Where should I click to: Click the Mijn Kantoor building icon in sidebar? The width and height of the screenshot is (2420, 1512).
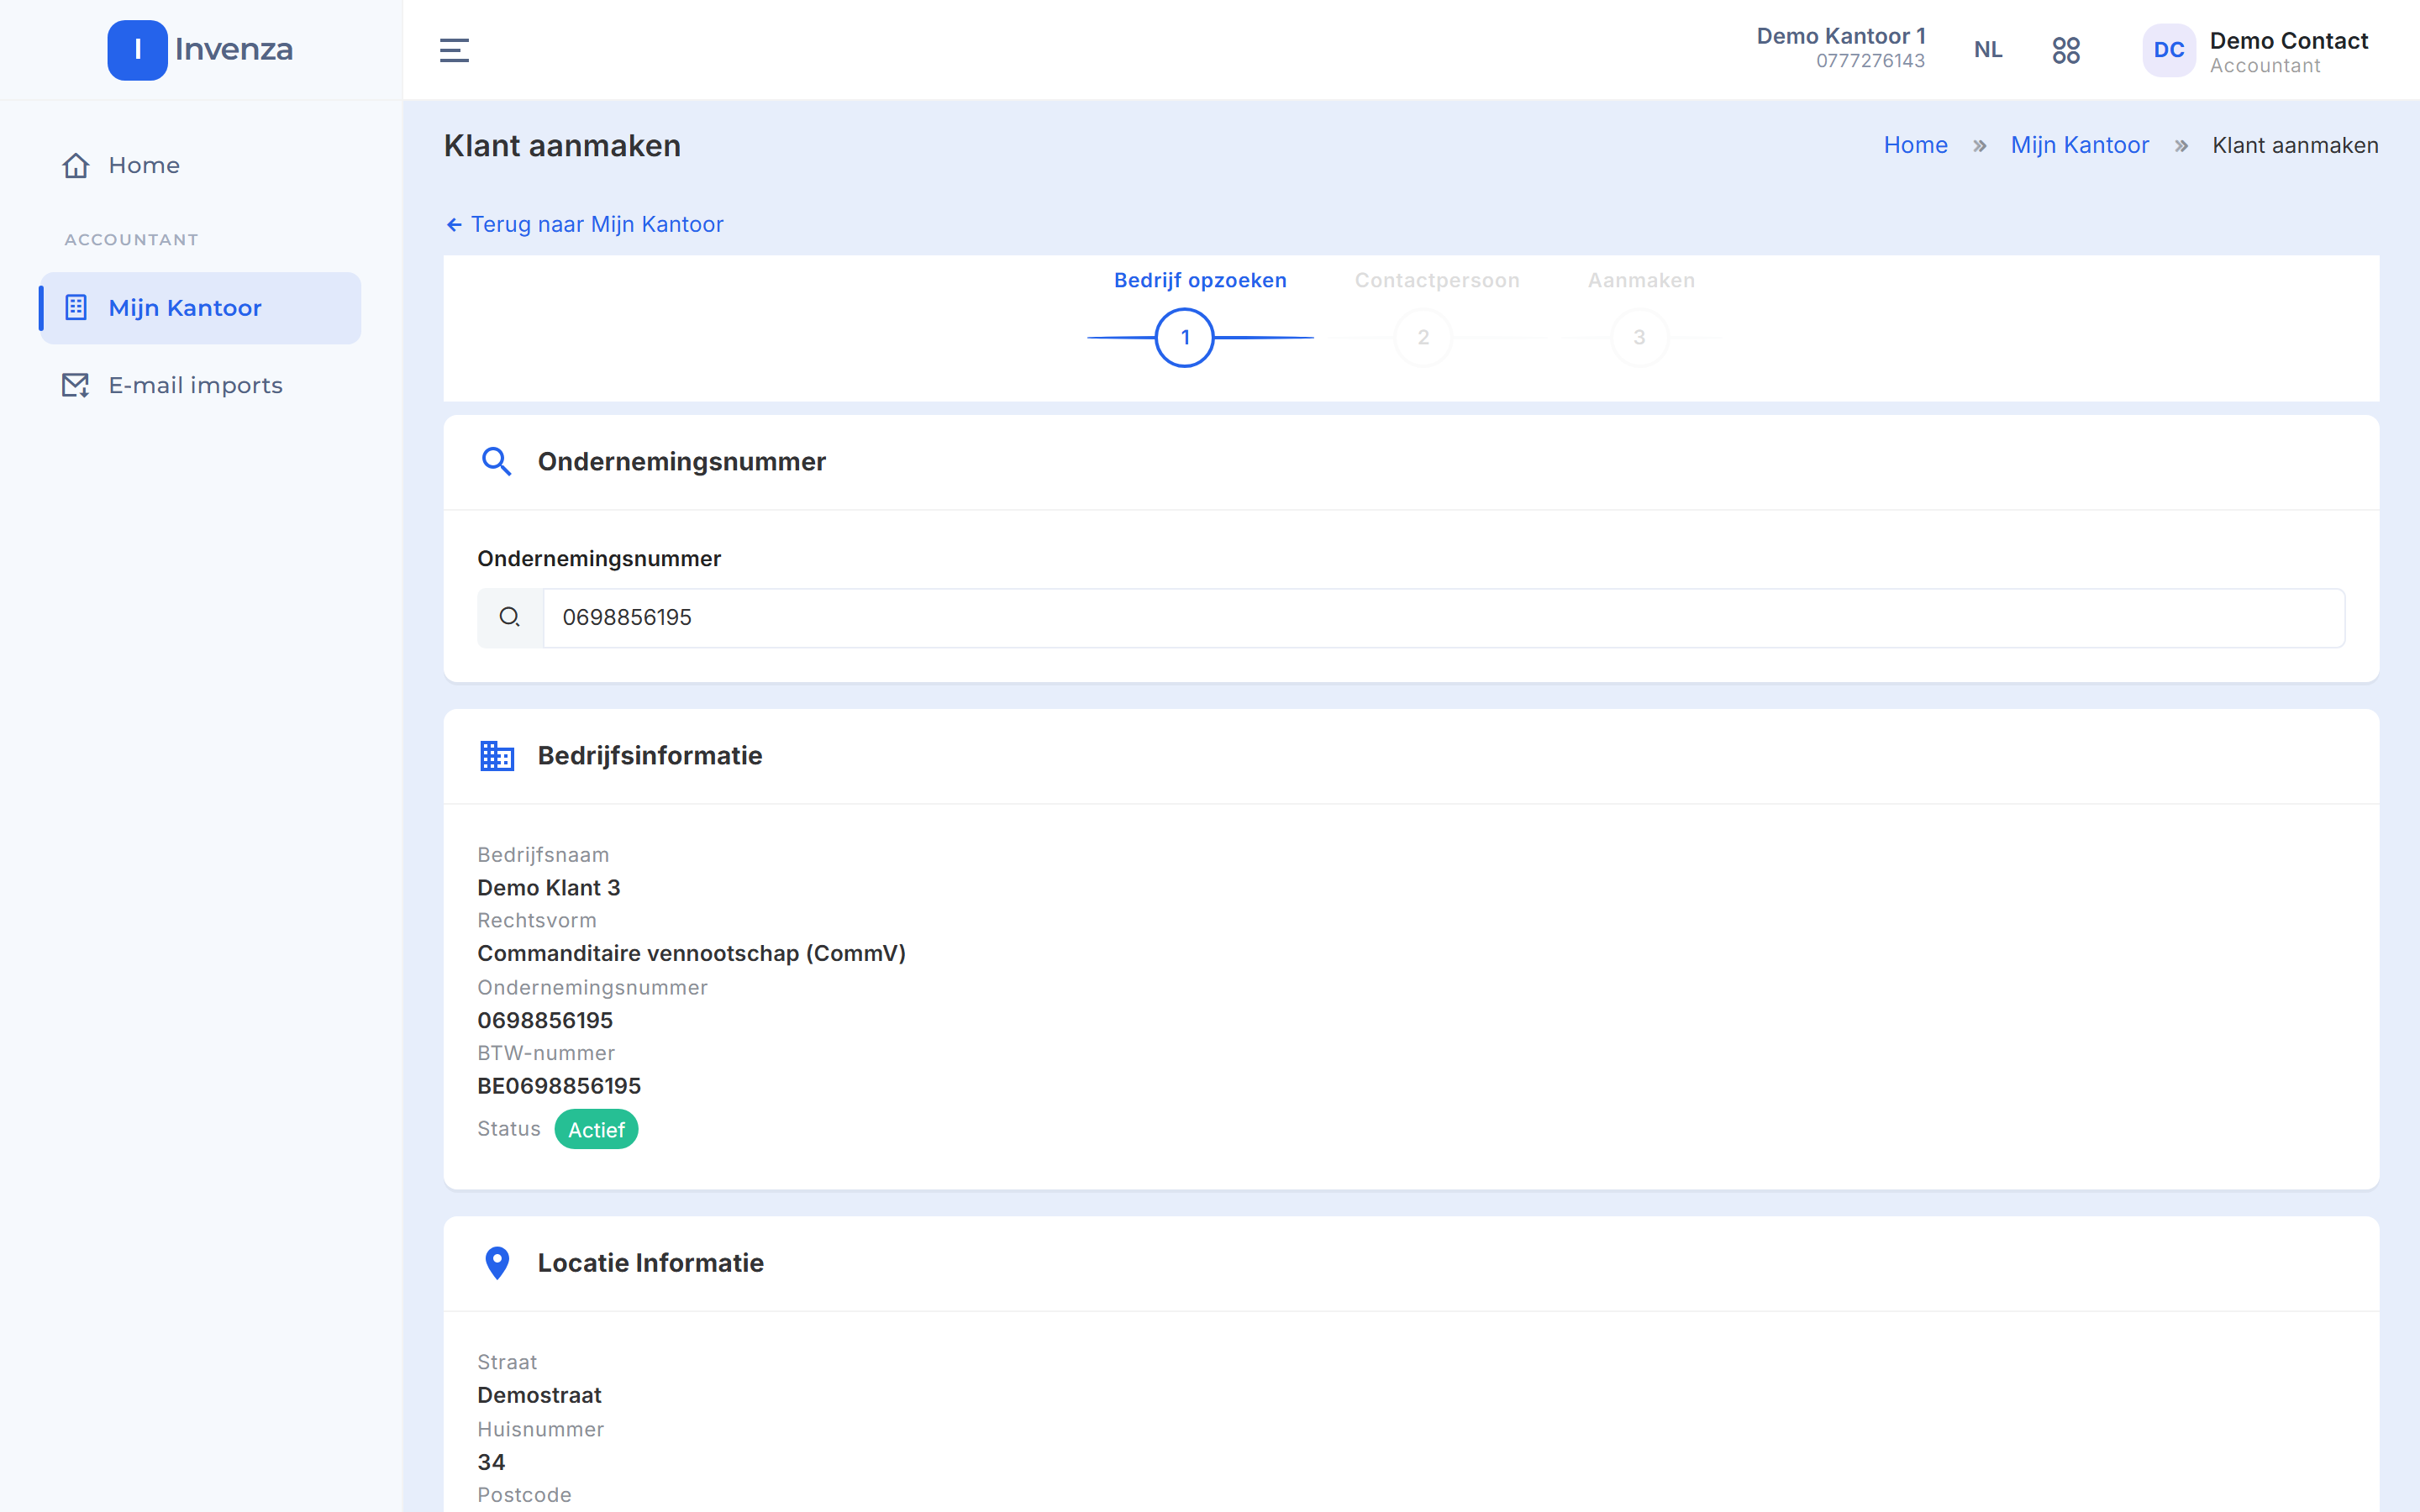coord(76,307)
